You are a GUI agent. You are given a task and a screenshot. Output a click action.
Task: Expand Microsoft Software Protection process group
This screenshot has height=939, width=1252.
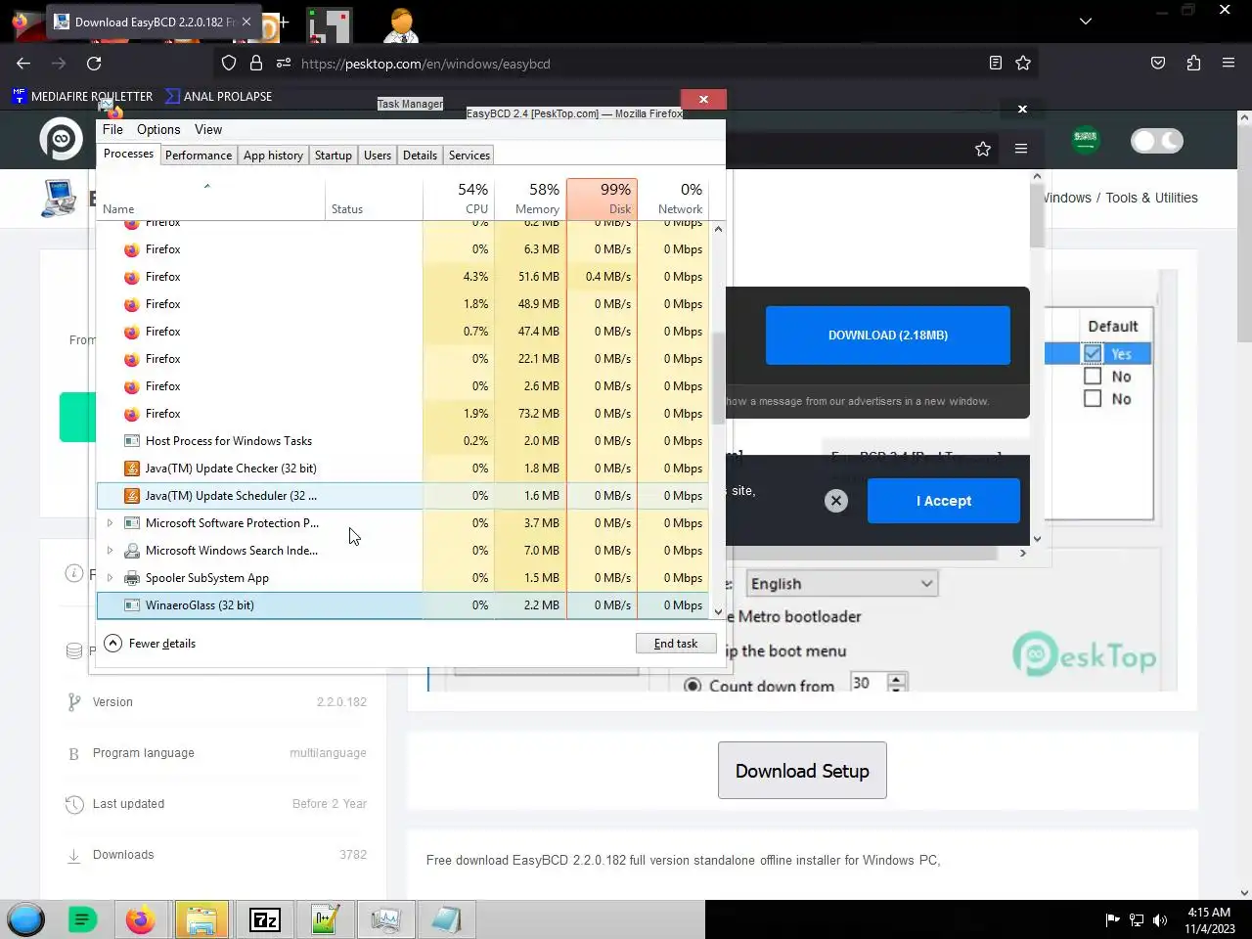[110, 523]
